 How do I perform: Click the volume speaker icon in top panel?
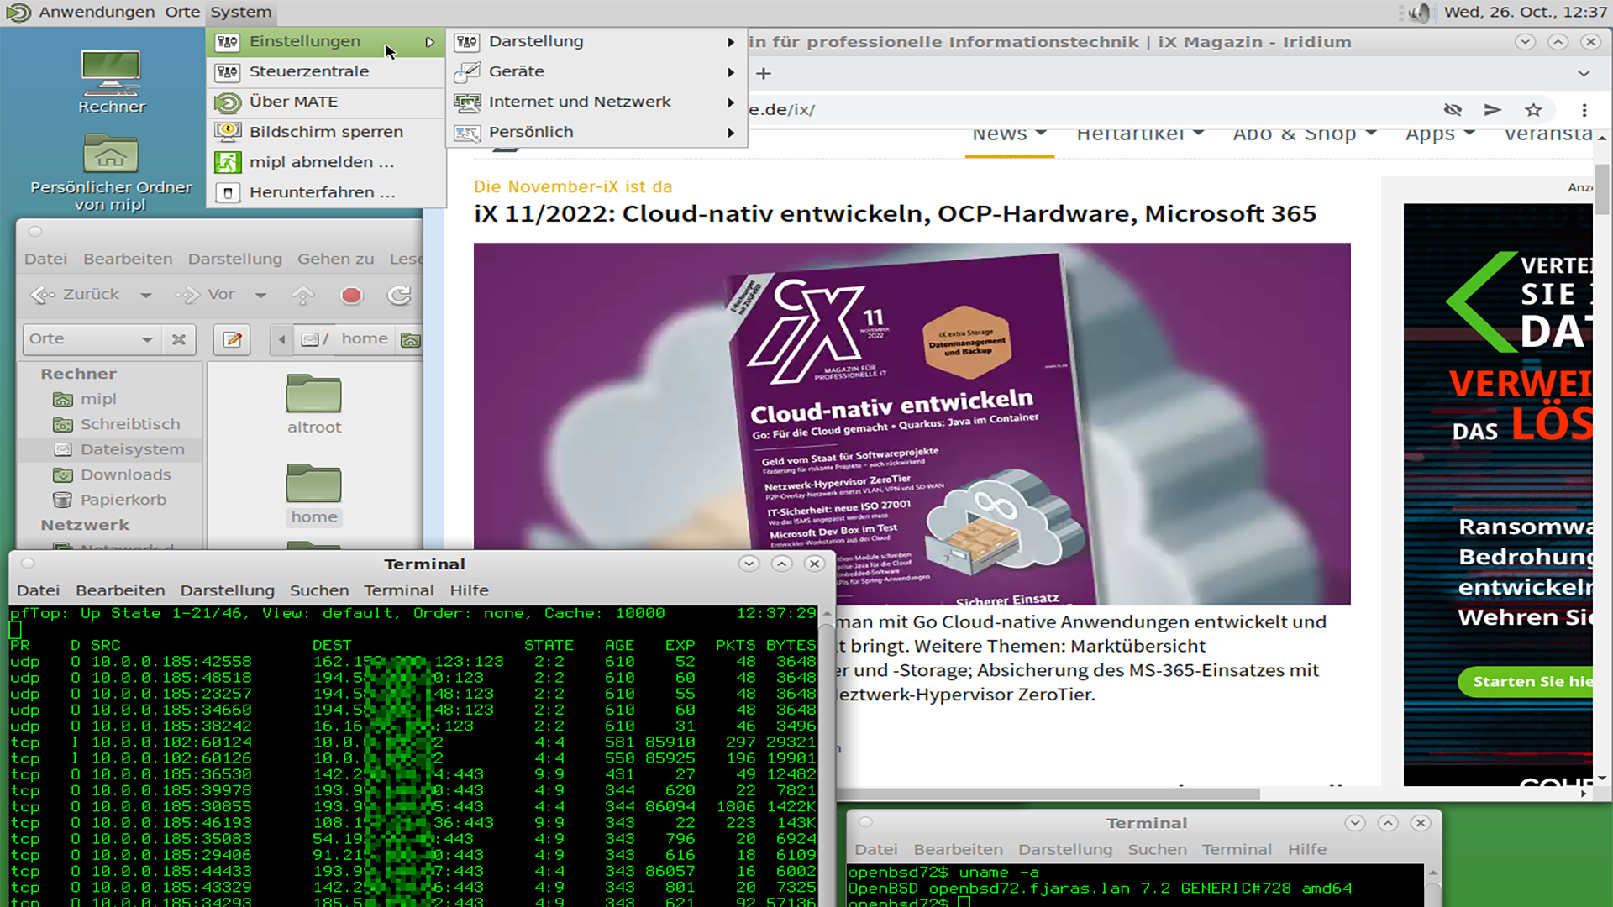1420,13
